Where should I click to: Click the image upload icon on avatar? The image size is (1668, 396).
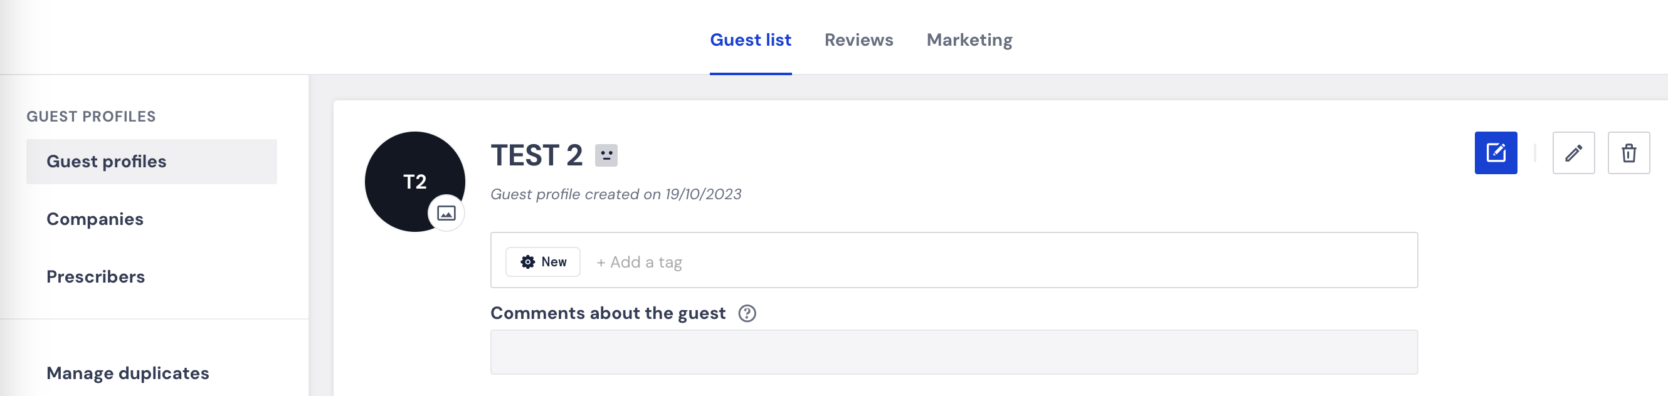(x=446, y=213)
